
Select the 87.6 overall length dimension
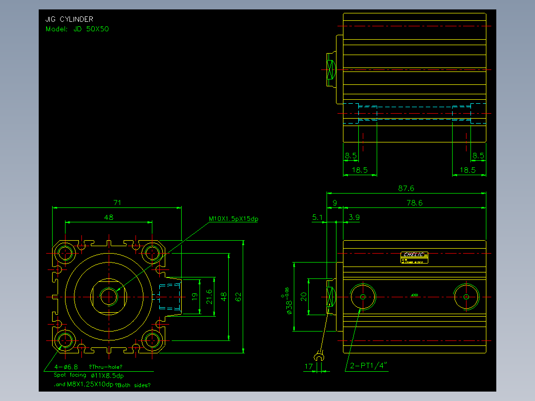(x=406, y=189)
